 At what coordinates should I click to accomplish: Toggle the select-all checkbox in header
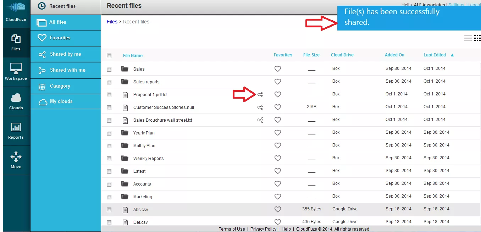[x=109, y=56]
